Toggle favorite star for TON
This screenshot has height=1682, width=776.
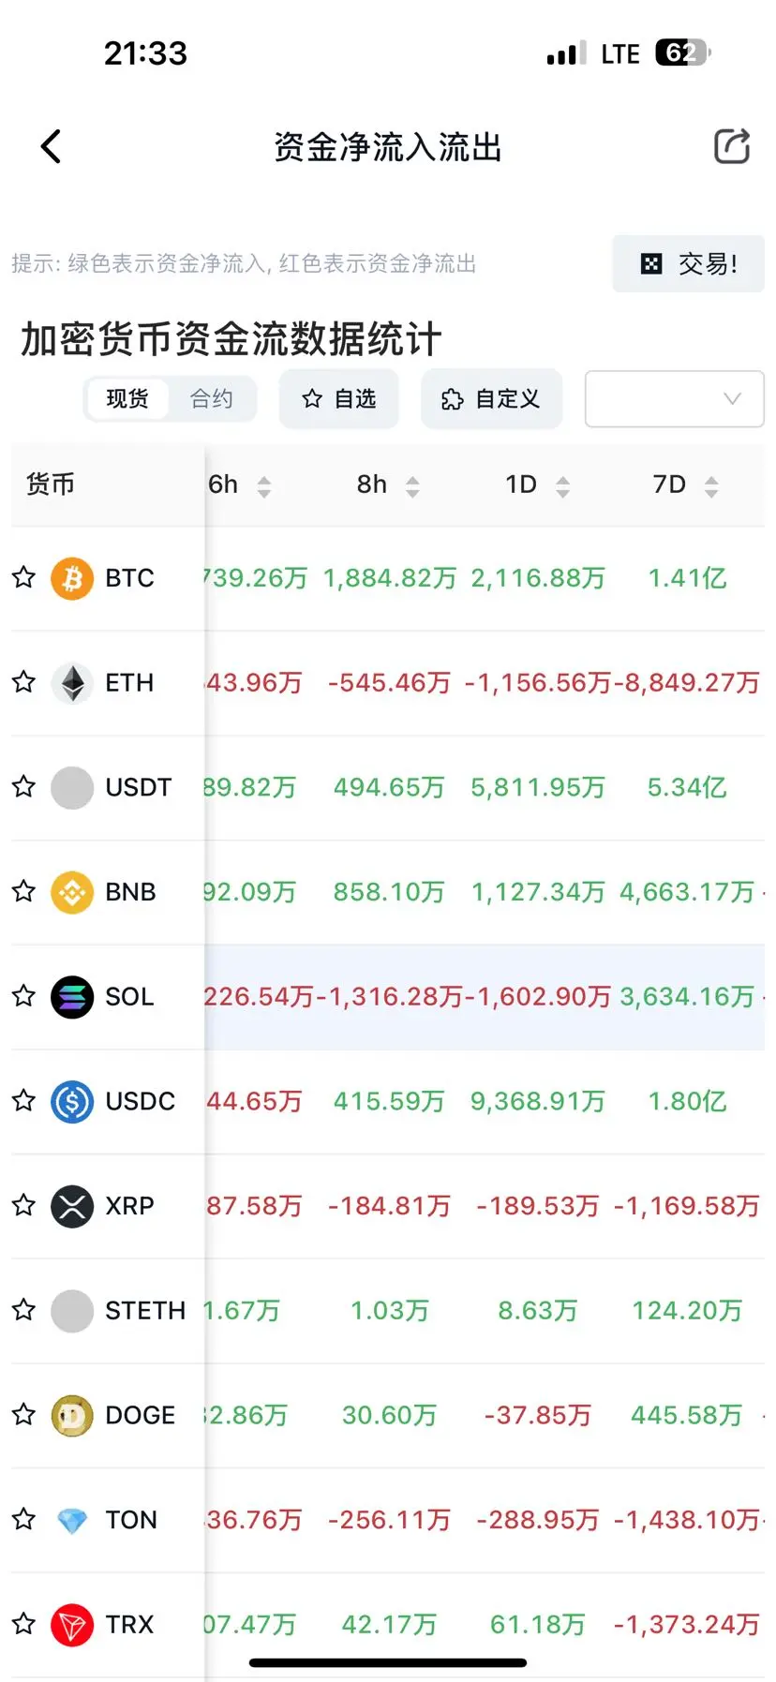point(24,1519)
